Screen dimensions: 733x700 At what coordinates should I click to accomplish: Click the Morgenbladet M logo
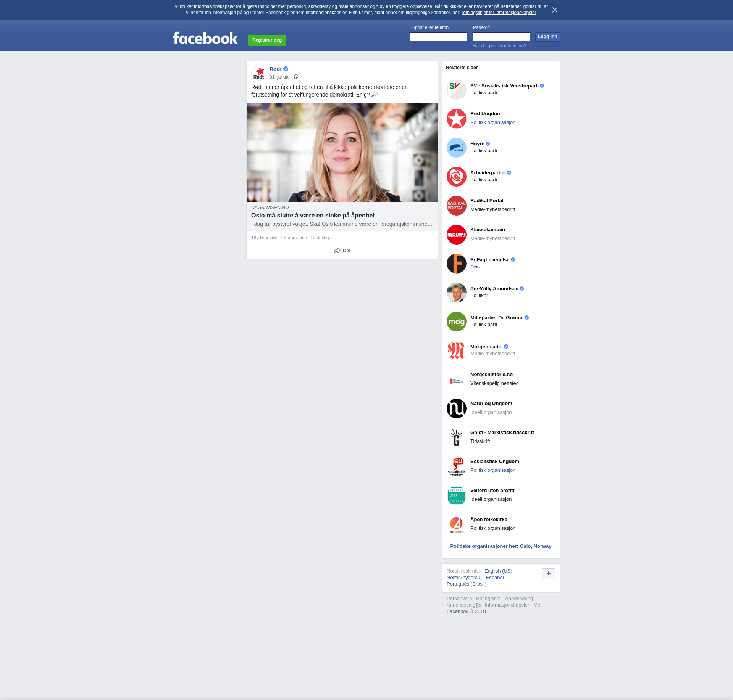457,351
